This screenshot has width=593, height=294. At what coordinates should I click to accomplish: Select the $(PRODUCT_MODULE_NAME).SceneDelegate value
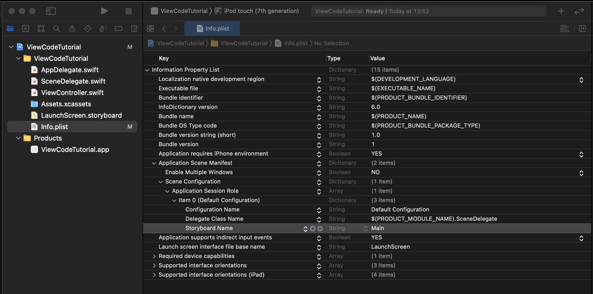coord(434,219)
